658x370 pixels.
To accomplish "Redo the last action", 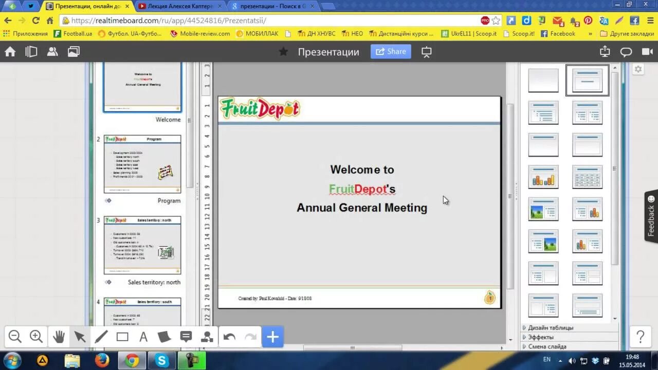I will (250, 337).
